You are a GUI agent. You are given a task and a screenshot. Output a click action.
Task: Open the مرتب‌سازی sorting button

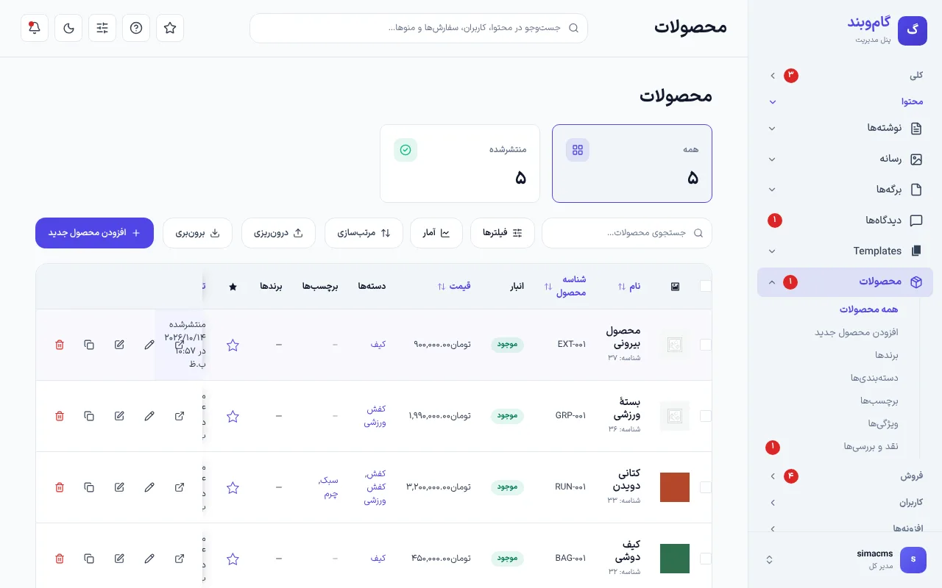[x=364, y=233]
